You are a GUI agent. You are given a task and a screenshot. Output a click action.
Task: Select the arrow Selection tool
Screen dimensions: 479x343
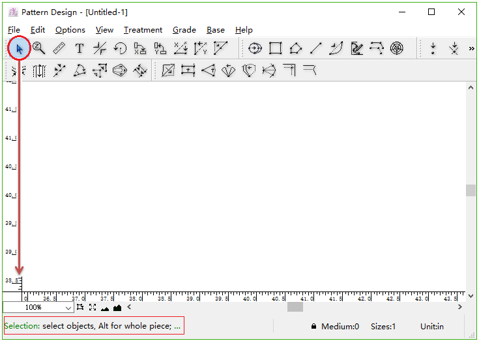tap(20, 48)
